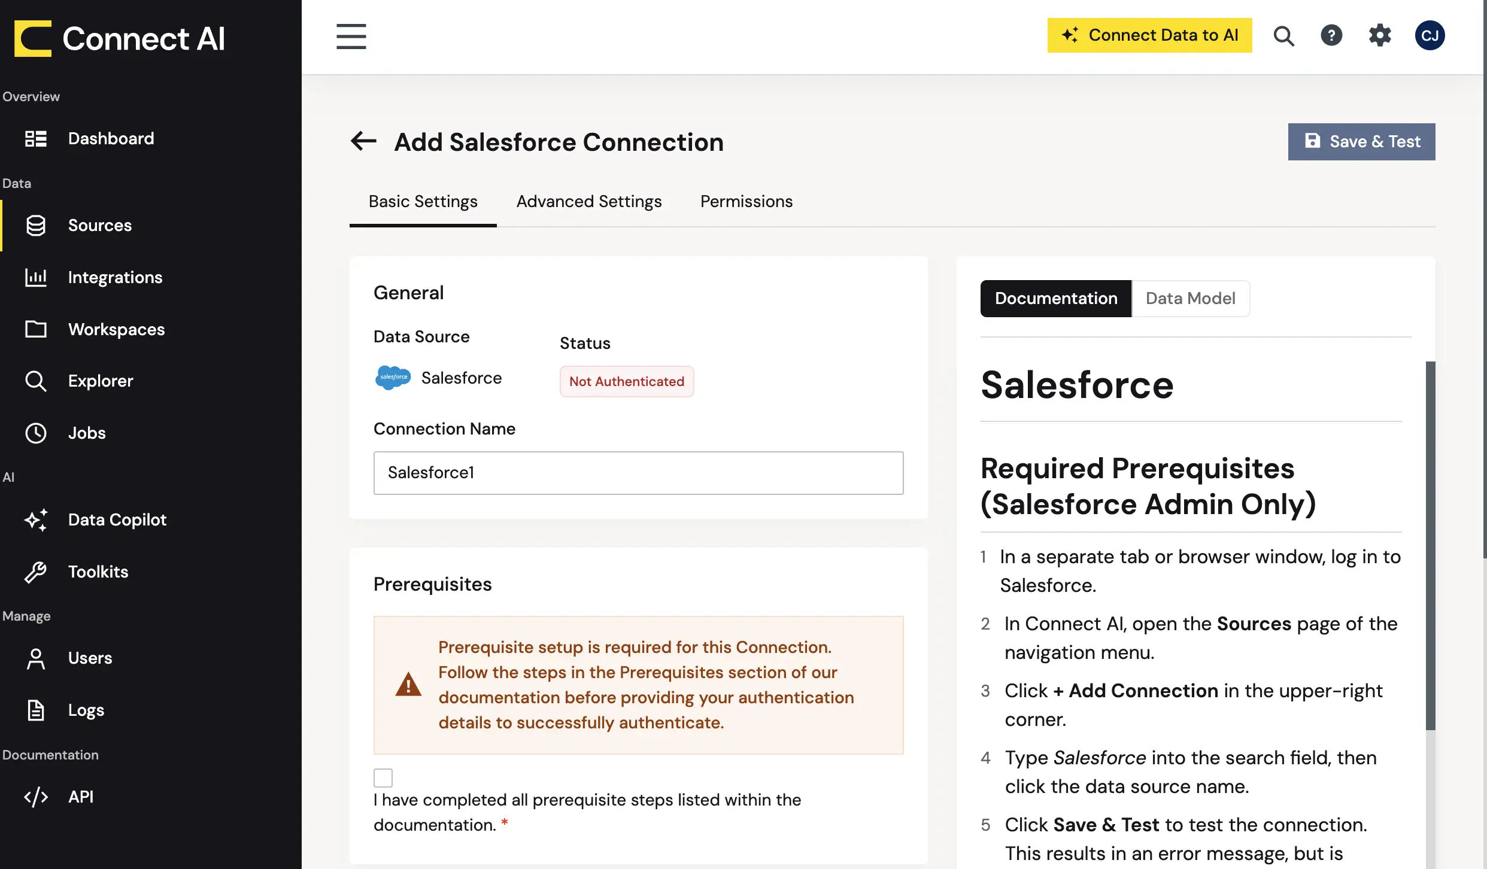This screenshot has height=869, width=1487.
Task: Click the Connect Data to AI button
Action: pos(1149,35)
